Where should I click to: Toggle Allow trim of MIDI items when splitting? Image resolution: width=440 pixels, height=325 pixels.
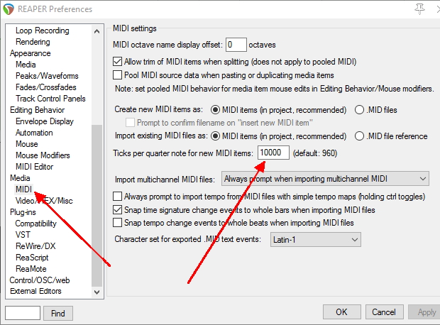(117, 62)
